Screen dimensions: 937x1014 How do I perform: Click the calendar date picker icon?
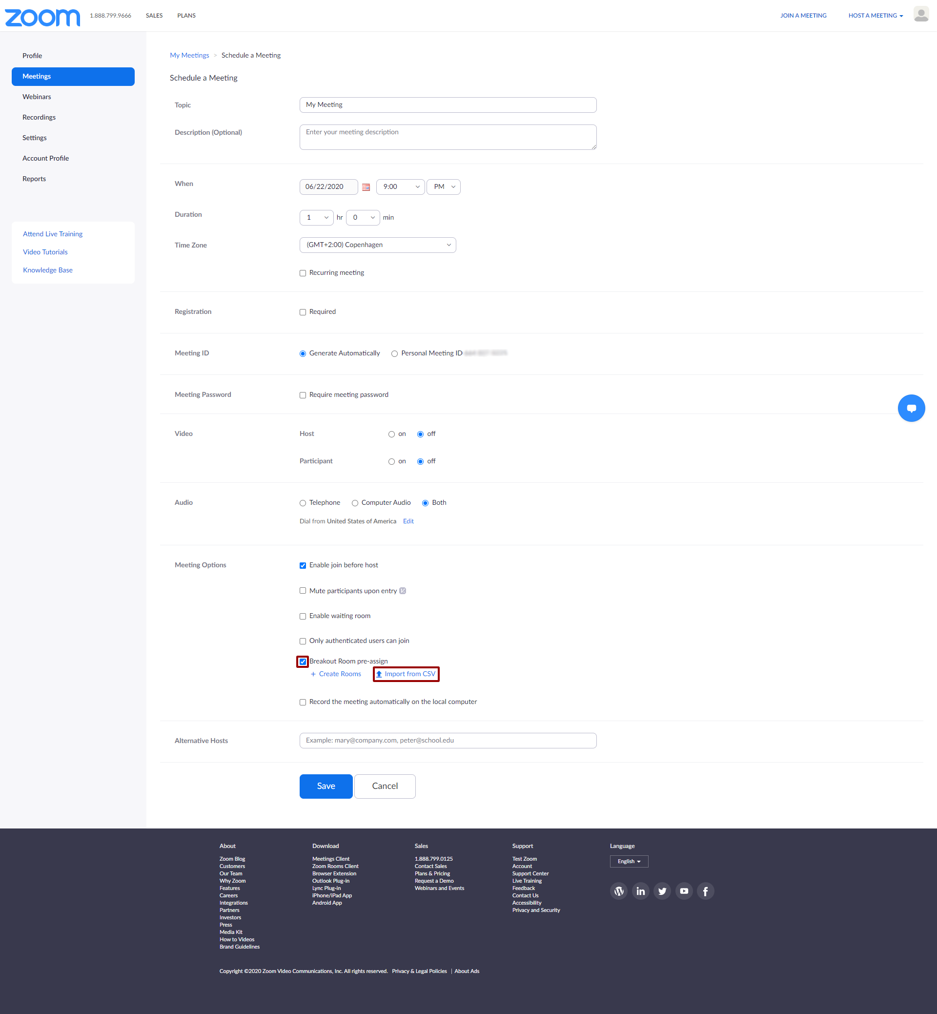tap(366, 187)
